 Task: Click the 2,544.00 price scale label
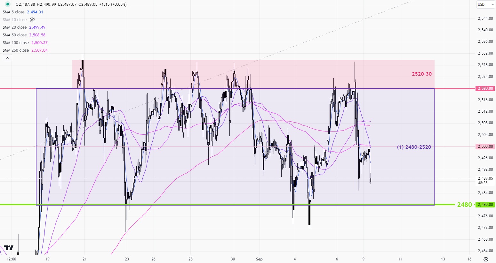tap(485, 19)
